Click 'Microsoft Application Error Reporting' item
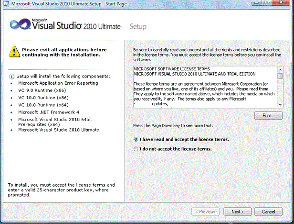This screenshot has height=224, width=294. [58, 83]
